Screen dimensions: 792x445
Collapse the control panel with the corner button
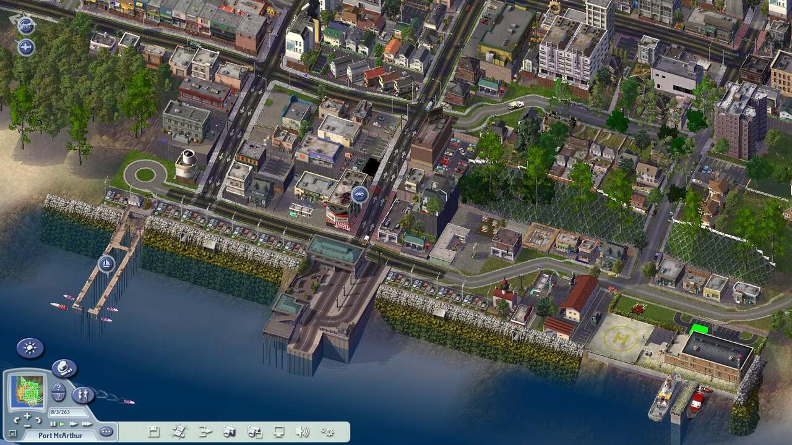(12, 432)
